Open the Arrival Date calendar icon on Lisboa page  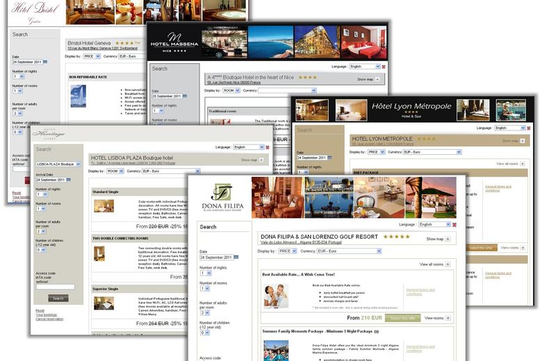[68, 180]
